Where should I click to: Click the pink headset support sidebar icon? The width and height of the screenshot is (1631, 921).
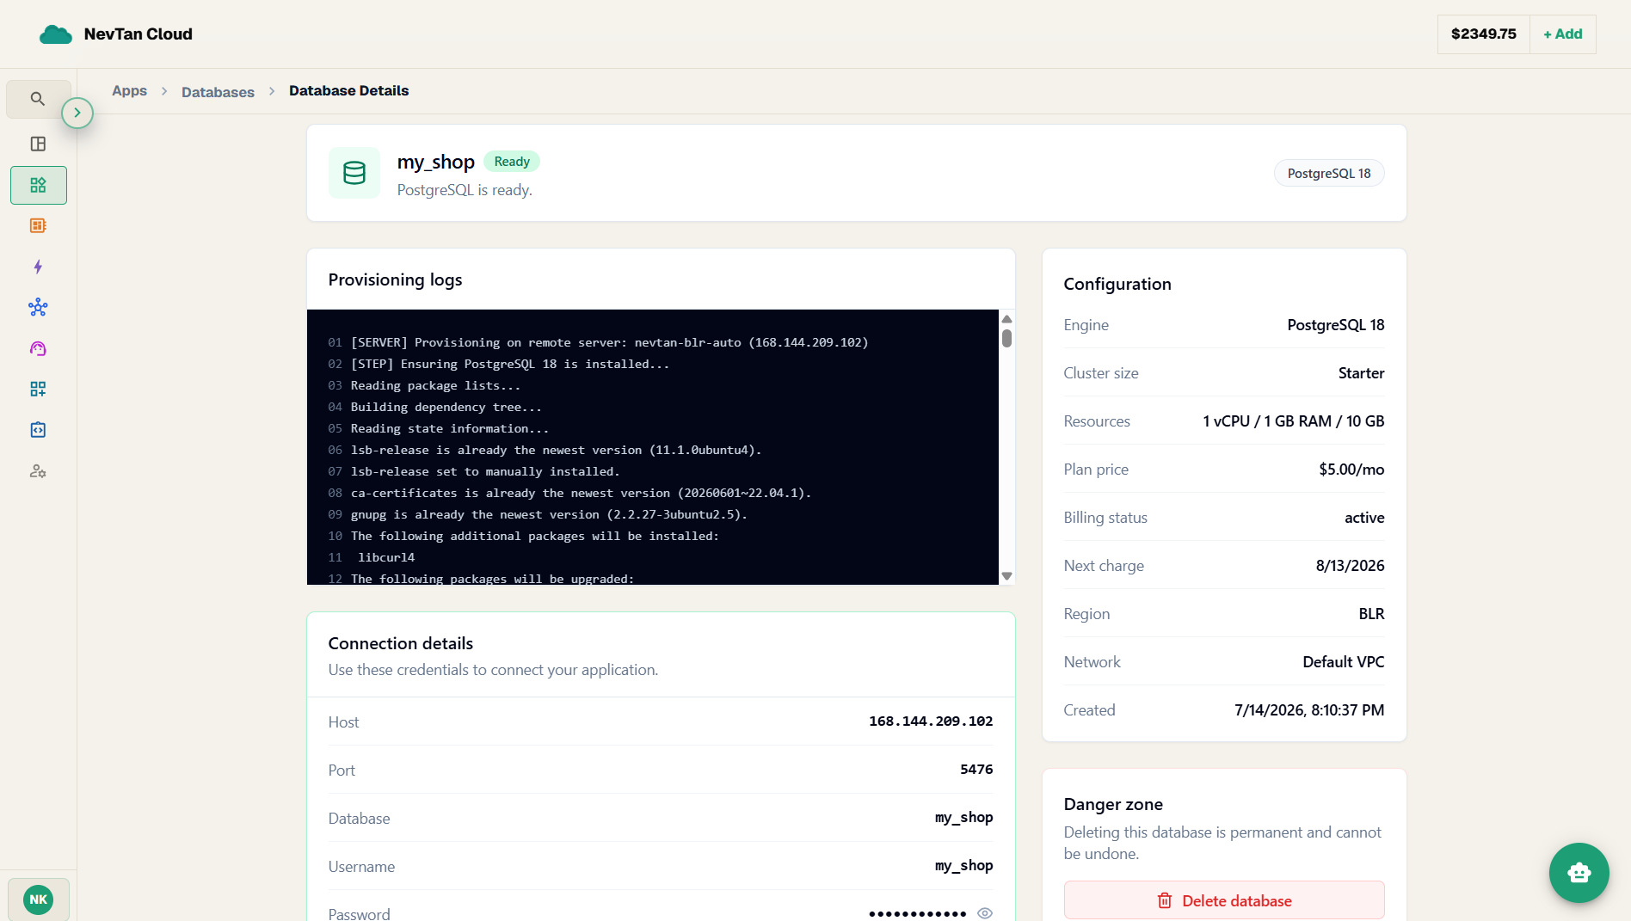pos(38,348)
